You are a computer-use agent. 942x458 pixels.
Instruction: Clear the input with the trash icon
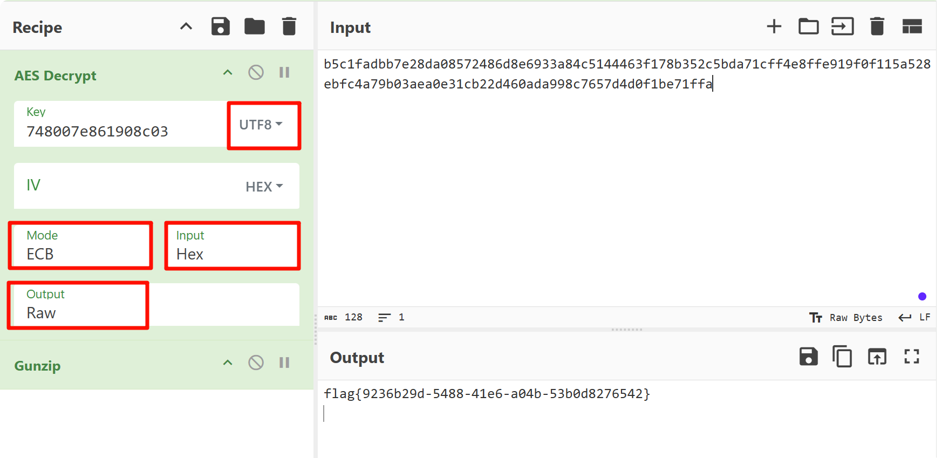tap(877, 26)
